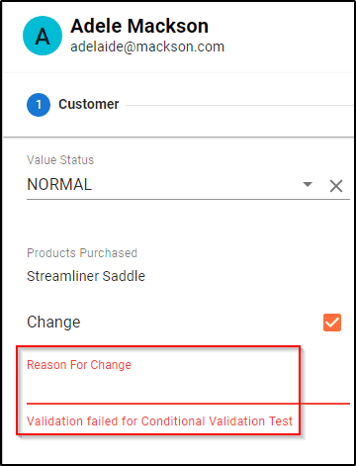The height and width of the screenshot is (466, 356).
Task: Click the white checkmark inside Change box
Action: pos(332,323)
